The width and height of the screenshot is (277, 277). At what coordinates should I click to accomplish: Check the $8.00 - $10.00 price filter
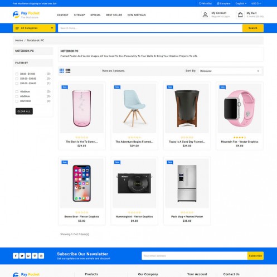[17, 74]
